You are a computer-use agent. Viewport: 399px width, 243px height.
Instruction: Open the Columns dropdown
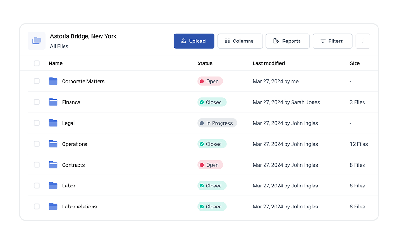tap(240, 41)
